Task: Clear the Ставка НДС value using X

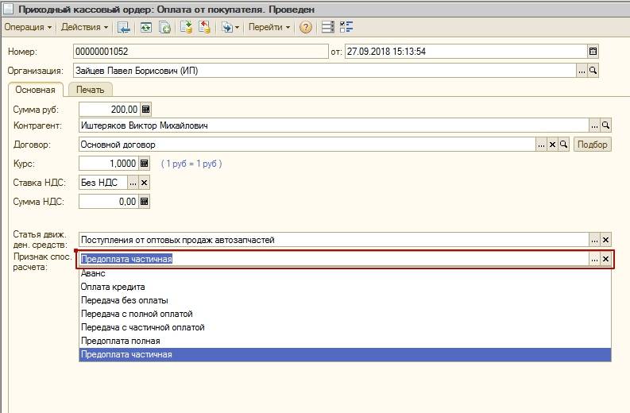Action: pyautogui.click(x=144, y=183)
